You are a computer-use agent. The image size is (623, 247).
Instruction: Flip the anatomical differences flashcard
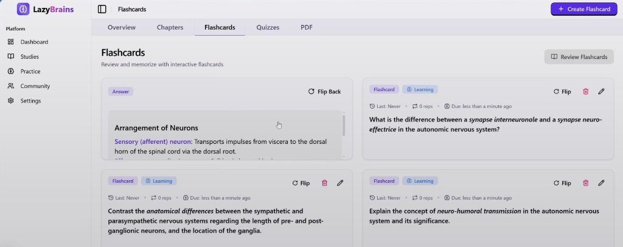(301, 183)
